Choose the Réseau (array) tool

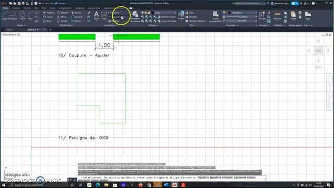coord(76,21)
